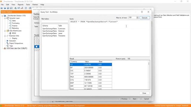Click the Close button in Query Tool
Image resolution: width=191 pixels, height=107 pixels.
pos(144,93)
